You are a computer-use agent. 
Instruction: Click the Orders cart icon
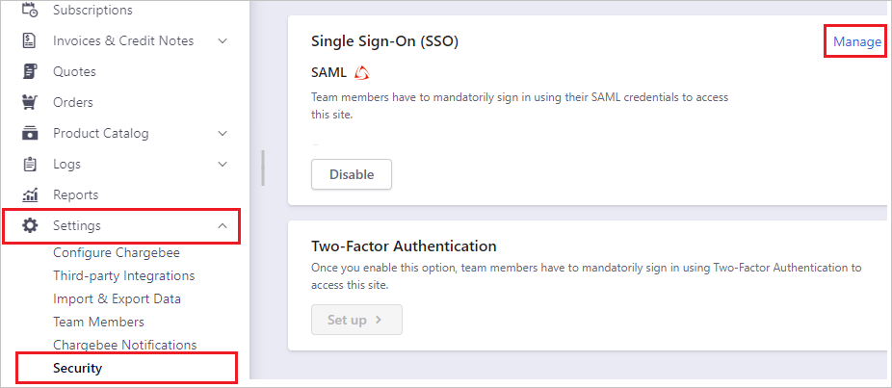point(30,103)
